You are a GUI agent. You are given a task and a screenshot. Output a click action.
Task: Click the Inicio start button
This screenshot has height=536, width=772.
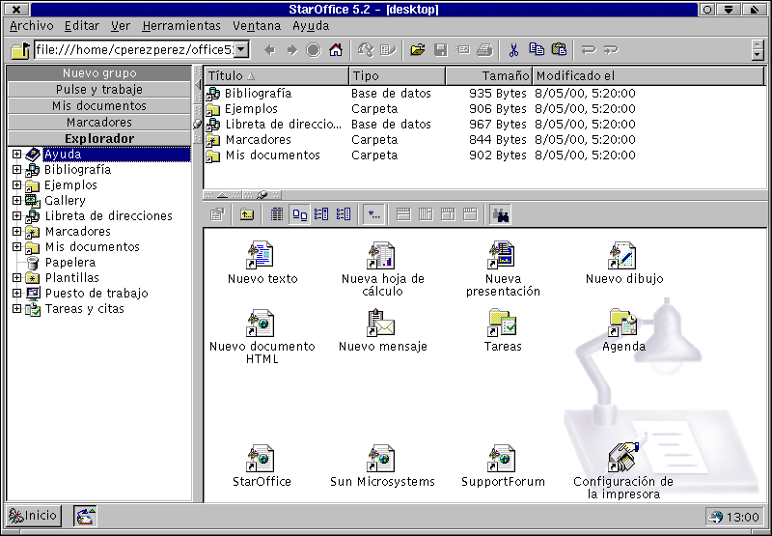click(x=34, y=516)
